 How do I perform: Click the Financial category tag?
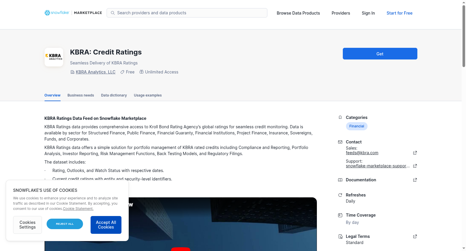click(x=356, y=126)
